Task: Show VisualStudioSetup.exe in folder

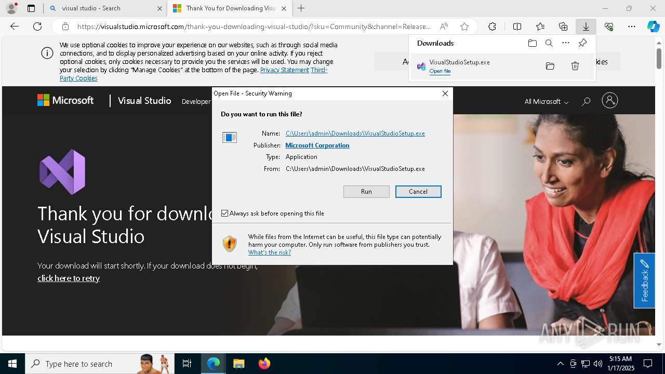Action: [x=550, y=66]
